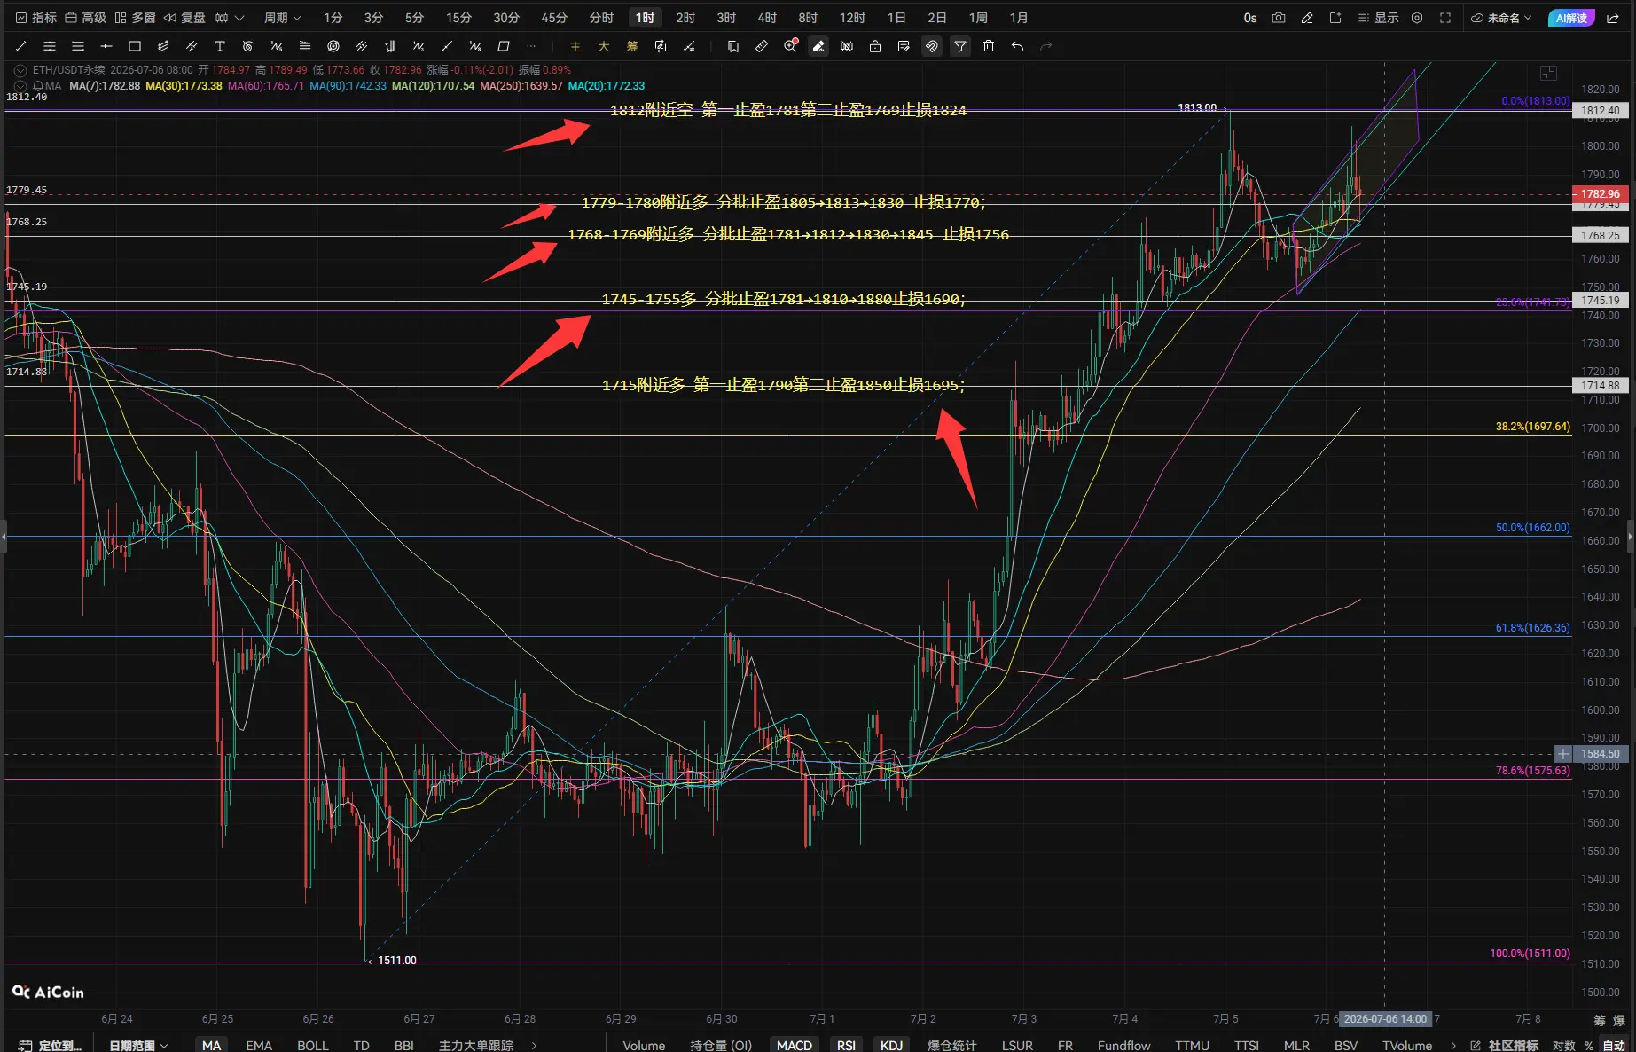
Task: Click the 大 large order marker icon
Action: click(x=604, y=46)
